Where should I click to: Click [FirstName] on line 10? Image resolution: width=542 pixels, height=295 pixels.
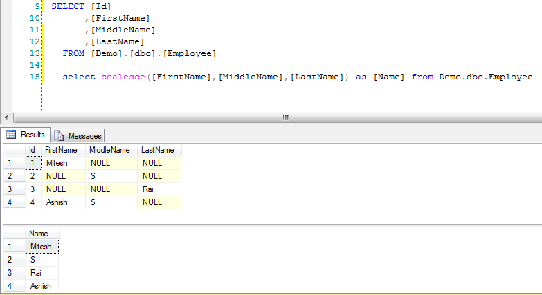point(120,18)
